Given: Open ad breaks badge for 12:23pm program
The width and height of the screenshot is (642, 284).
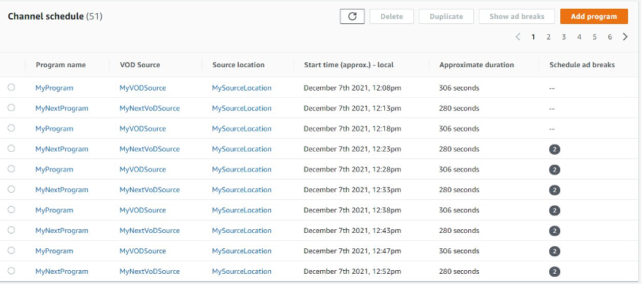Looking at the screenshot, I should click(554, 150).
